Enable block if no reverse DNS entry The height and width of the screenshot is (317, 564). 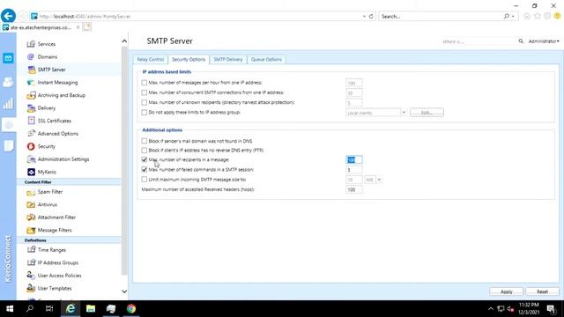point(145,151)
